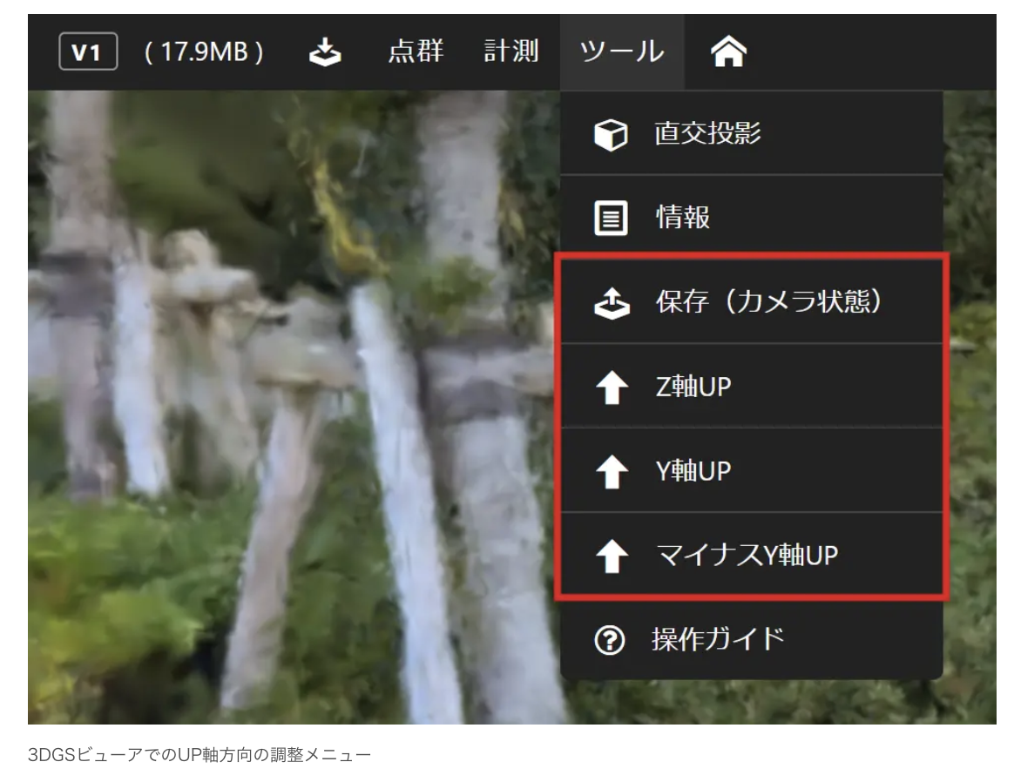Viewport: 1014px width, 782px height.
Task: Click the document icon next to 情報
Action: (611, 219)
